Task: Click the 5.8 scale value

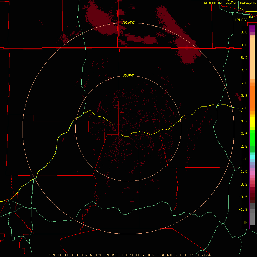Action: click(x=244, y=96)
